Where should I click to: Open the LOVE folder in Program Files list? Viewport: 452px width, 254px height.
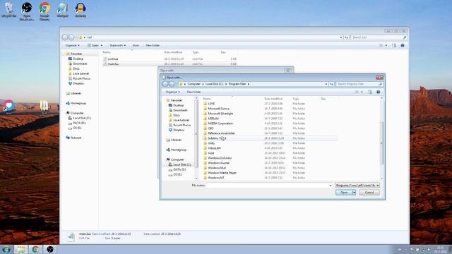tap(211, 104)
